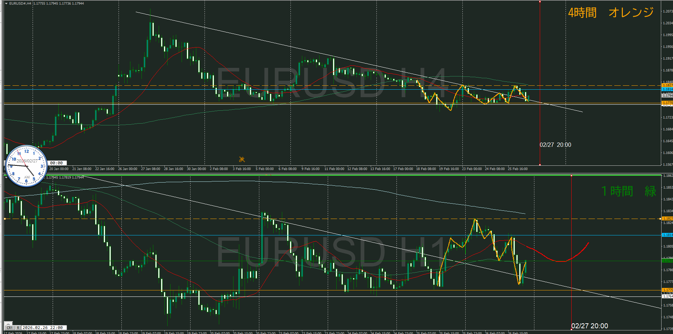Open the EURUSD H4 chart dropdown arrow
This screenshot has height=334, width=673.
pyautogui.click(x=6, y=4)
